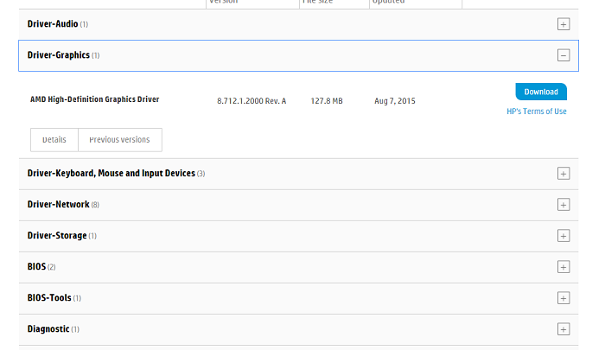This screenshot has height=350, width=605.
Task: Expand the BIOS-Tools plus icon
Action: (x=564, y=298)
